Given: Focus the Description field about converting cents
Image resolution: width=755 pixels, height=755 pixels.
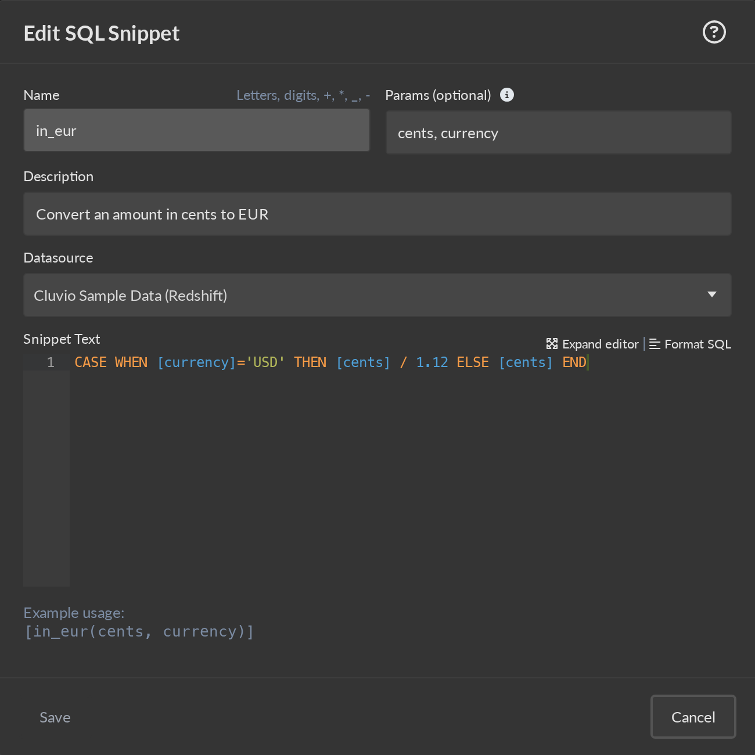Looking at the screenshot, I should click(377, 214).
